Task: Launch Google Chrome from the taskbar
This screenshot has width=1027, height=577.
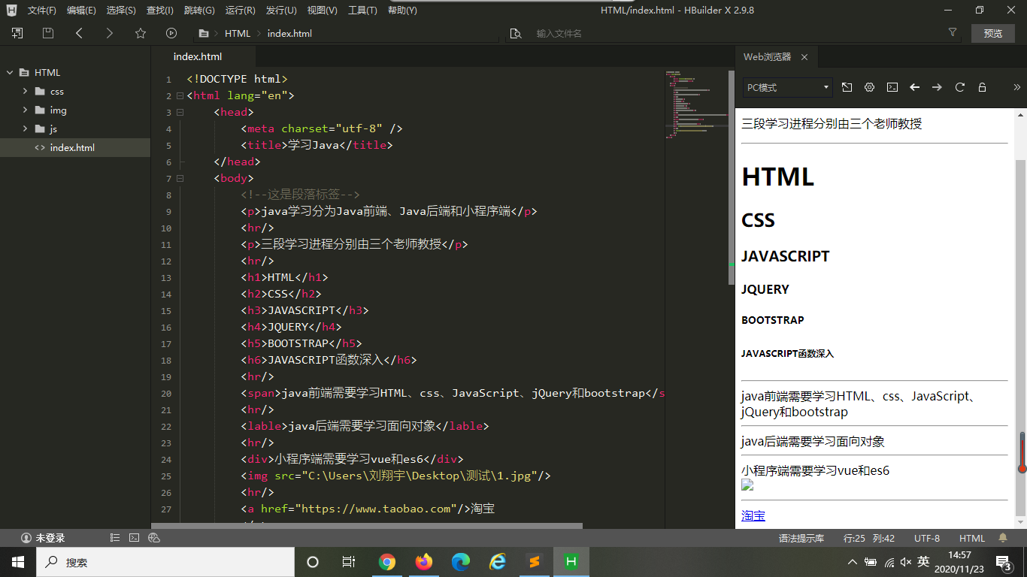Action: (x=387, y=561)
